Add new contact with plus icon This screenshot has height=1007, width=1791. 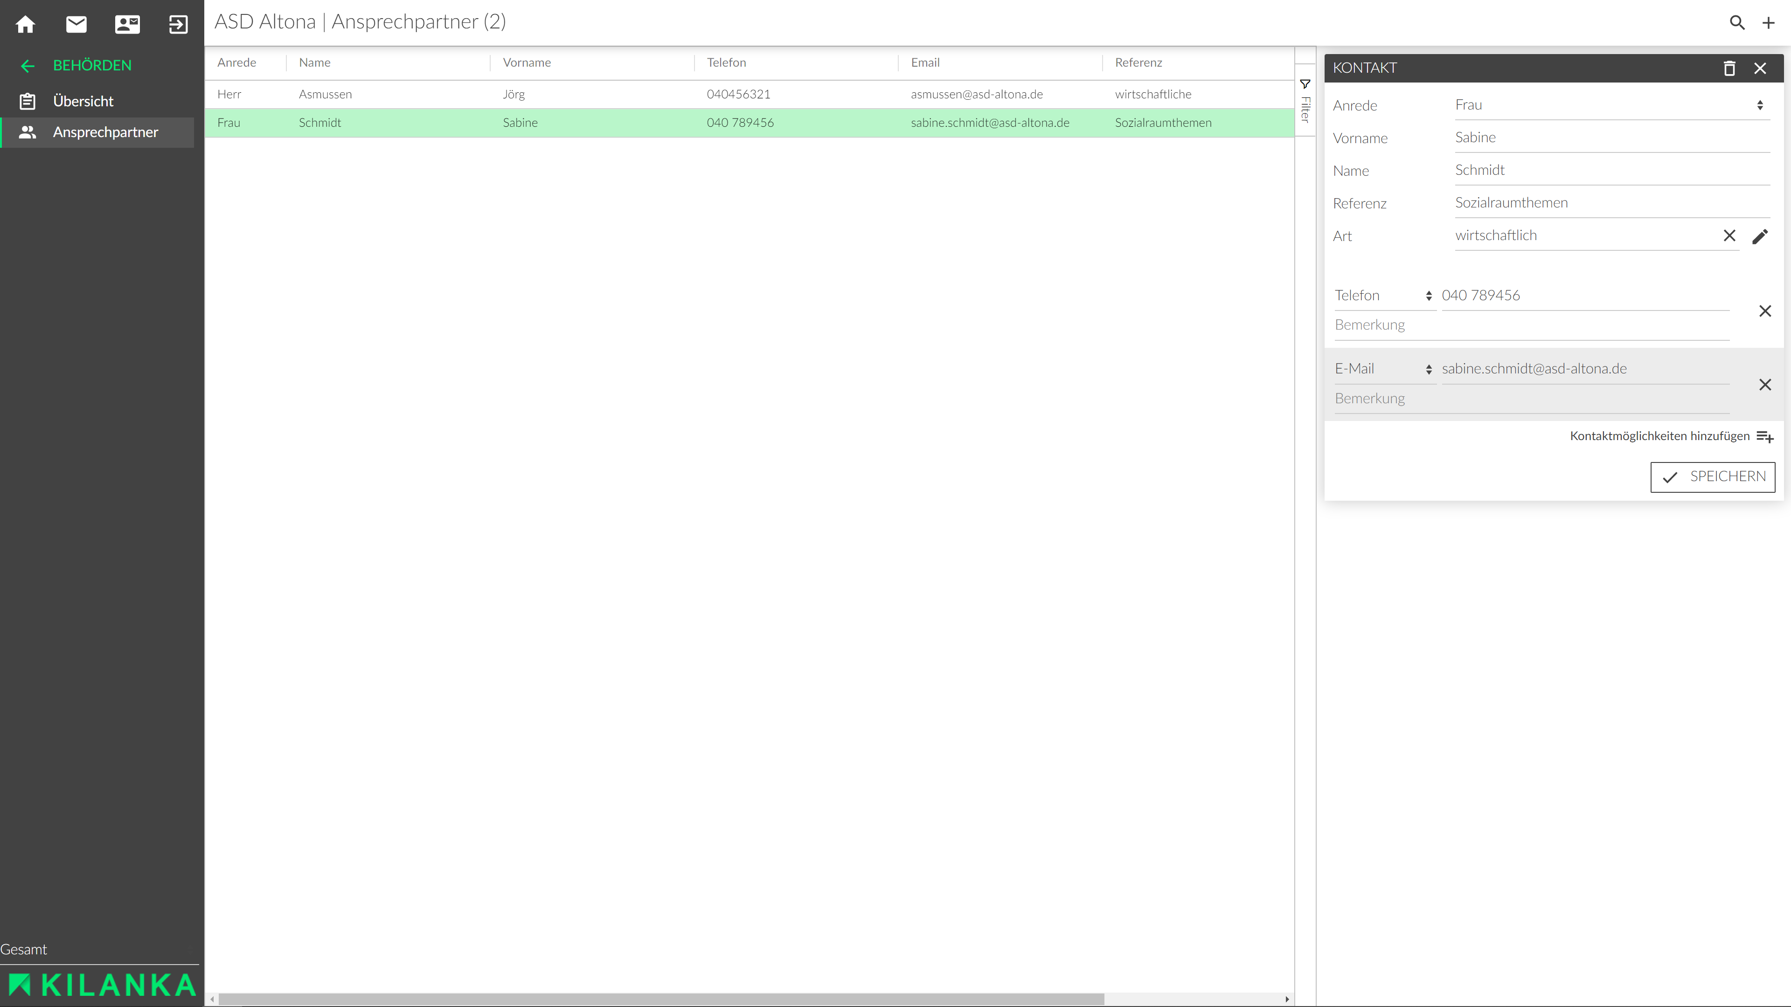tap(1768, 23)
